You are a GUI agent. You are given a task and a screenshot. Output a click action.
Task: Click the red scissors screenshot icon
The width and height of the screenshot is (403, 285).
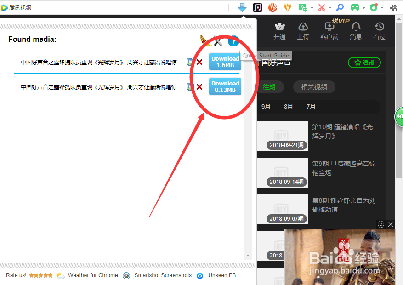322,8
